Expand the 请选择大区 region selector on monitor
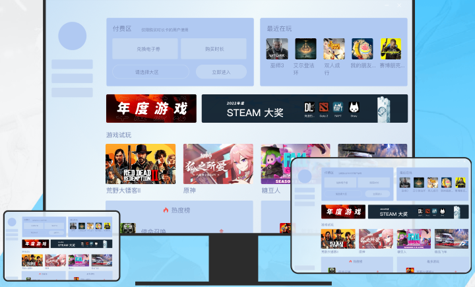This screenshot has height=287, width=475. (150, 72)
